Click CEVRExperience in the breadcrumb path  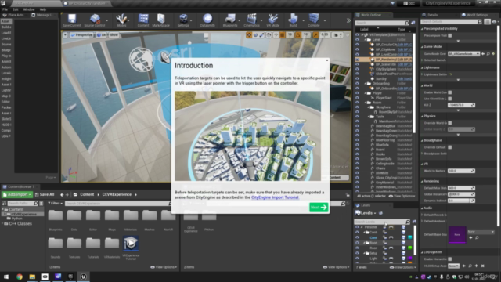tap(117, 194)
